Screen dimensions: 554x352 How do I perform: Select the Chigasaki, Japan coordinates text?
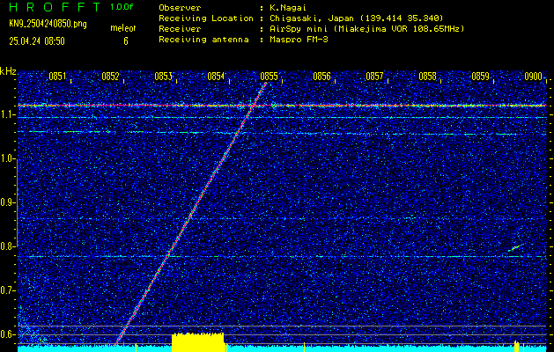coord(356,18)
